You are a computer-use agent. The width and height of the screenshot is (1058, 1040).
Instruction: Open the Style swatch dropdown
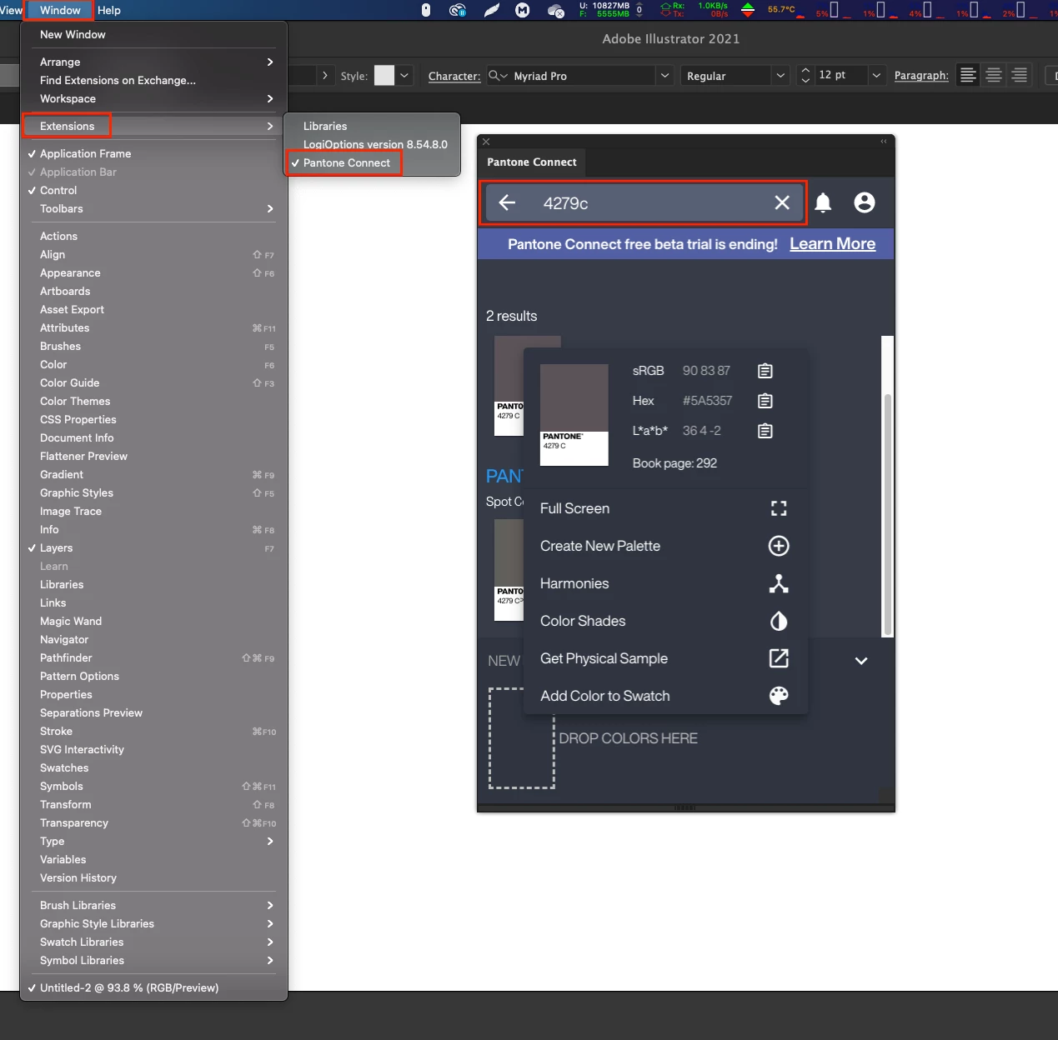point(404,75)
